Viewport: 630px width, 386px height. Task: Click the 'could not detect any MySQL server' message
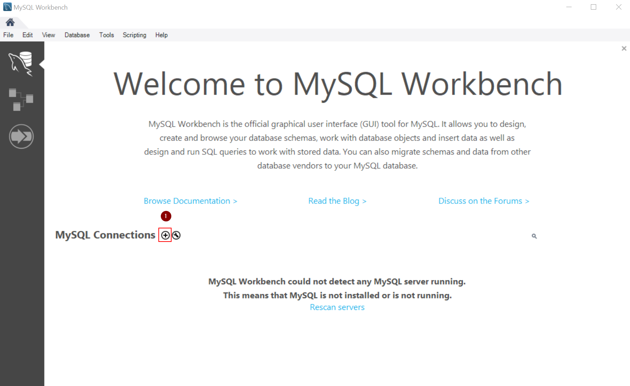click(x=337, y=282)
